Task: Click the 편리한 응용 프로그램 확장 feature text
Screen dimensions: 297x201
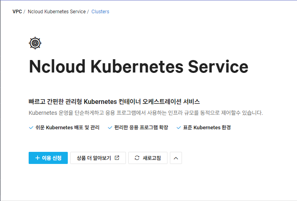Action: (141, 127)
